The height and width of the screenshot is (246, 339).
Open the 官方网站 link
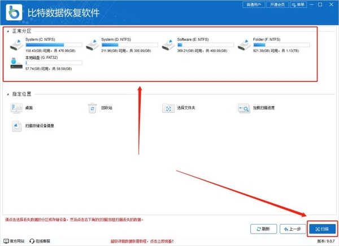[x=17, y=241]
